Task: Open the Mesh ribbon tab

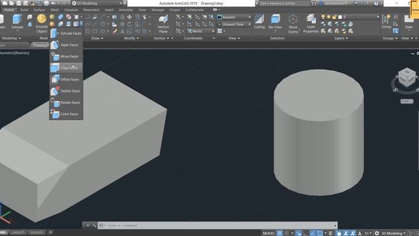Action: [x=54, y=10]
